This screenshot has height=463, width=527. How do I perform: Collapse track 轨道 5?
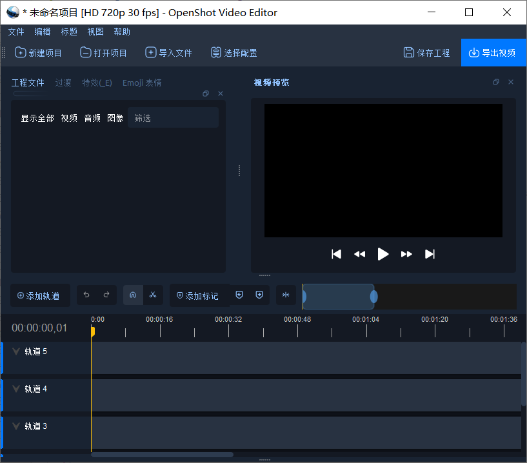click(x=15, y=351)
